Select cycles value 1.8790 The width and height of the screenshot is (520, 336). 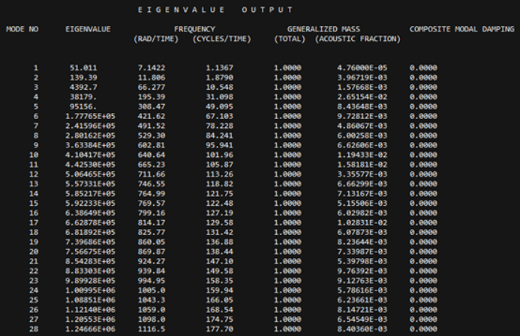coord(220,77)
